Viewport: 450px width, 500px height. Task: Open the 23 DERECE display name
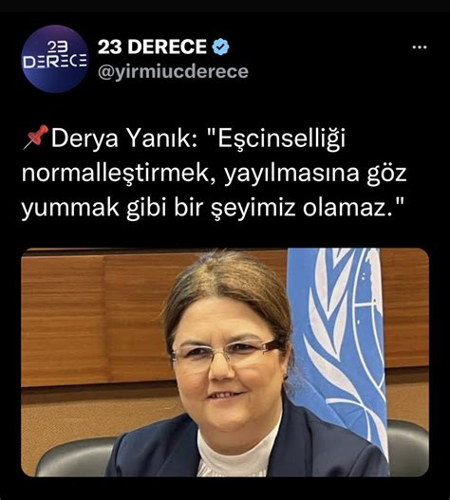tap(152, 46)
